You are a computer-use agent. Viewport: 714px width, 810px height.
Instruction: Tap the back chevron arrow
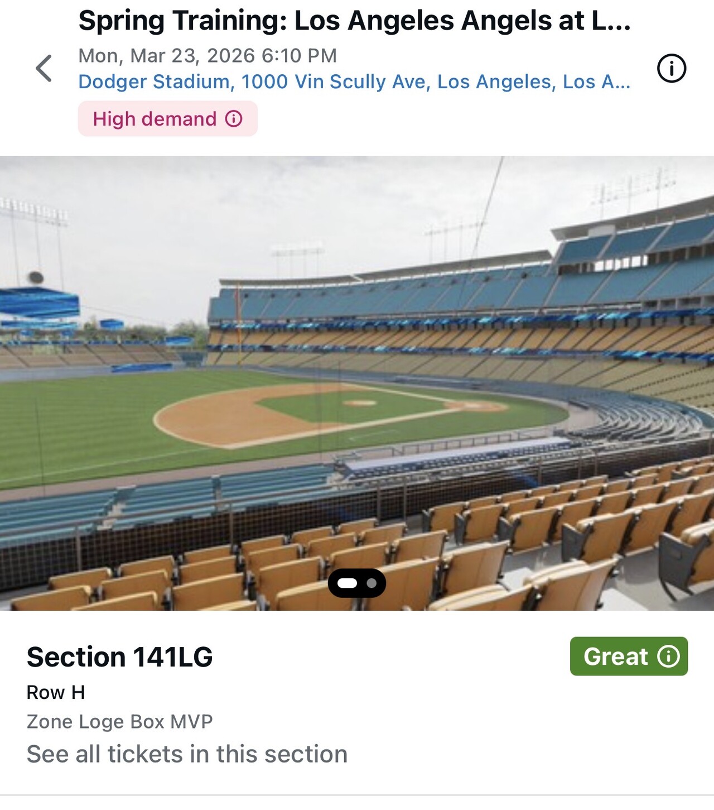click(44, 69)
